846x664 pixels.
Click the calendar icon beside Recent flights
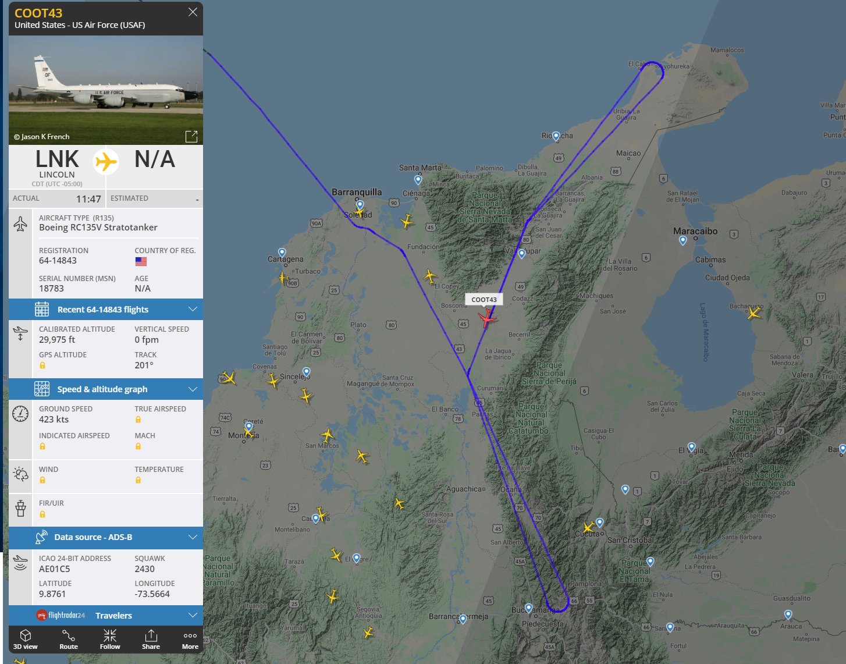[x=42, y=309]
